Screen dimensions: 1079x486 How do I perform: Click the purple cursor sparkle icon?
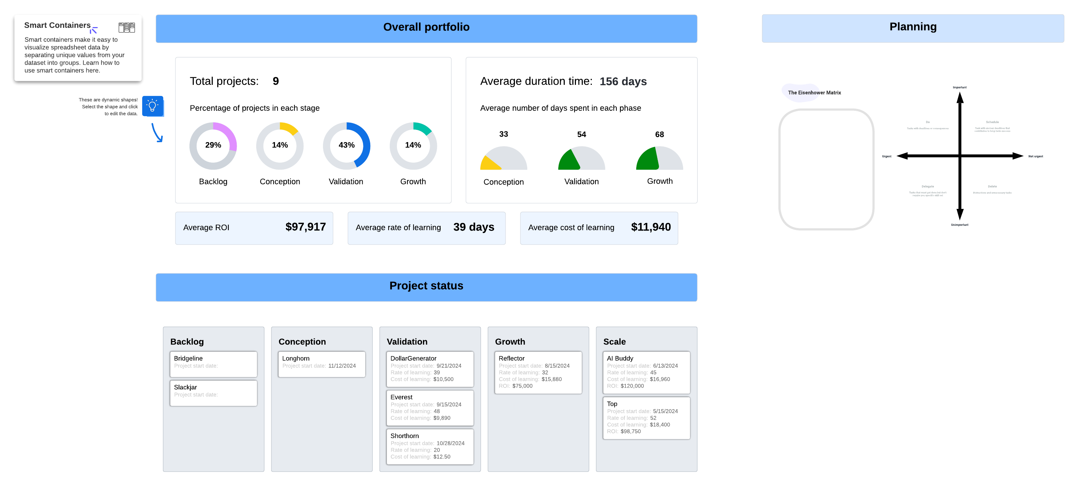click(94, 30)
